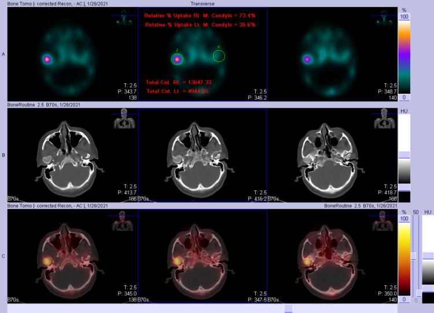Click the bottom horizontal scrollbar thumb
The width and height of the screenshot is (434, 313).
point(288,308)
